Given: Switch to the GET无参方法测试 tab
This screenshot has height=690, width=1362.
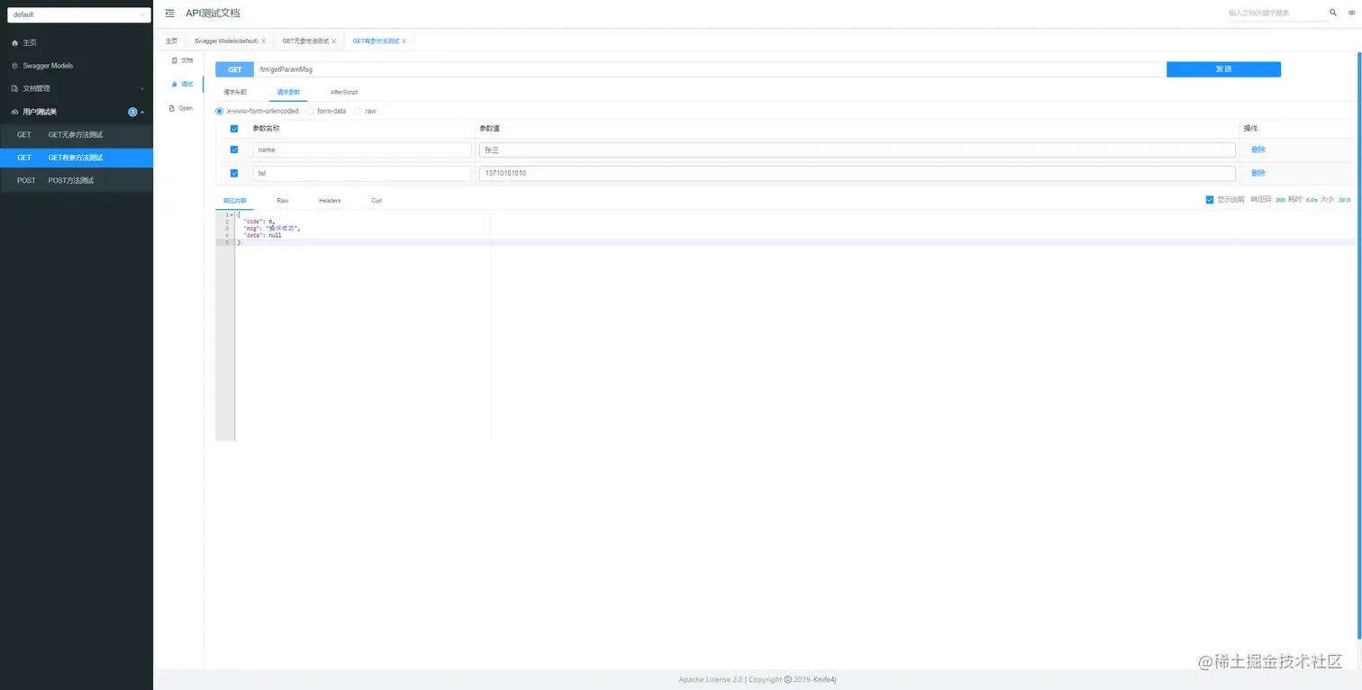Looking at the screenshot, I should tap(305, 41).
